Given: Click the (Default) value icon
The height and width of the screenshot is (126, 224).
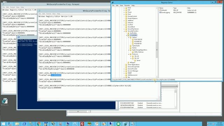Looking at the screenshot, I should point(160,10).
